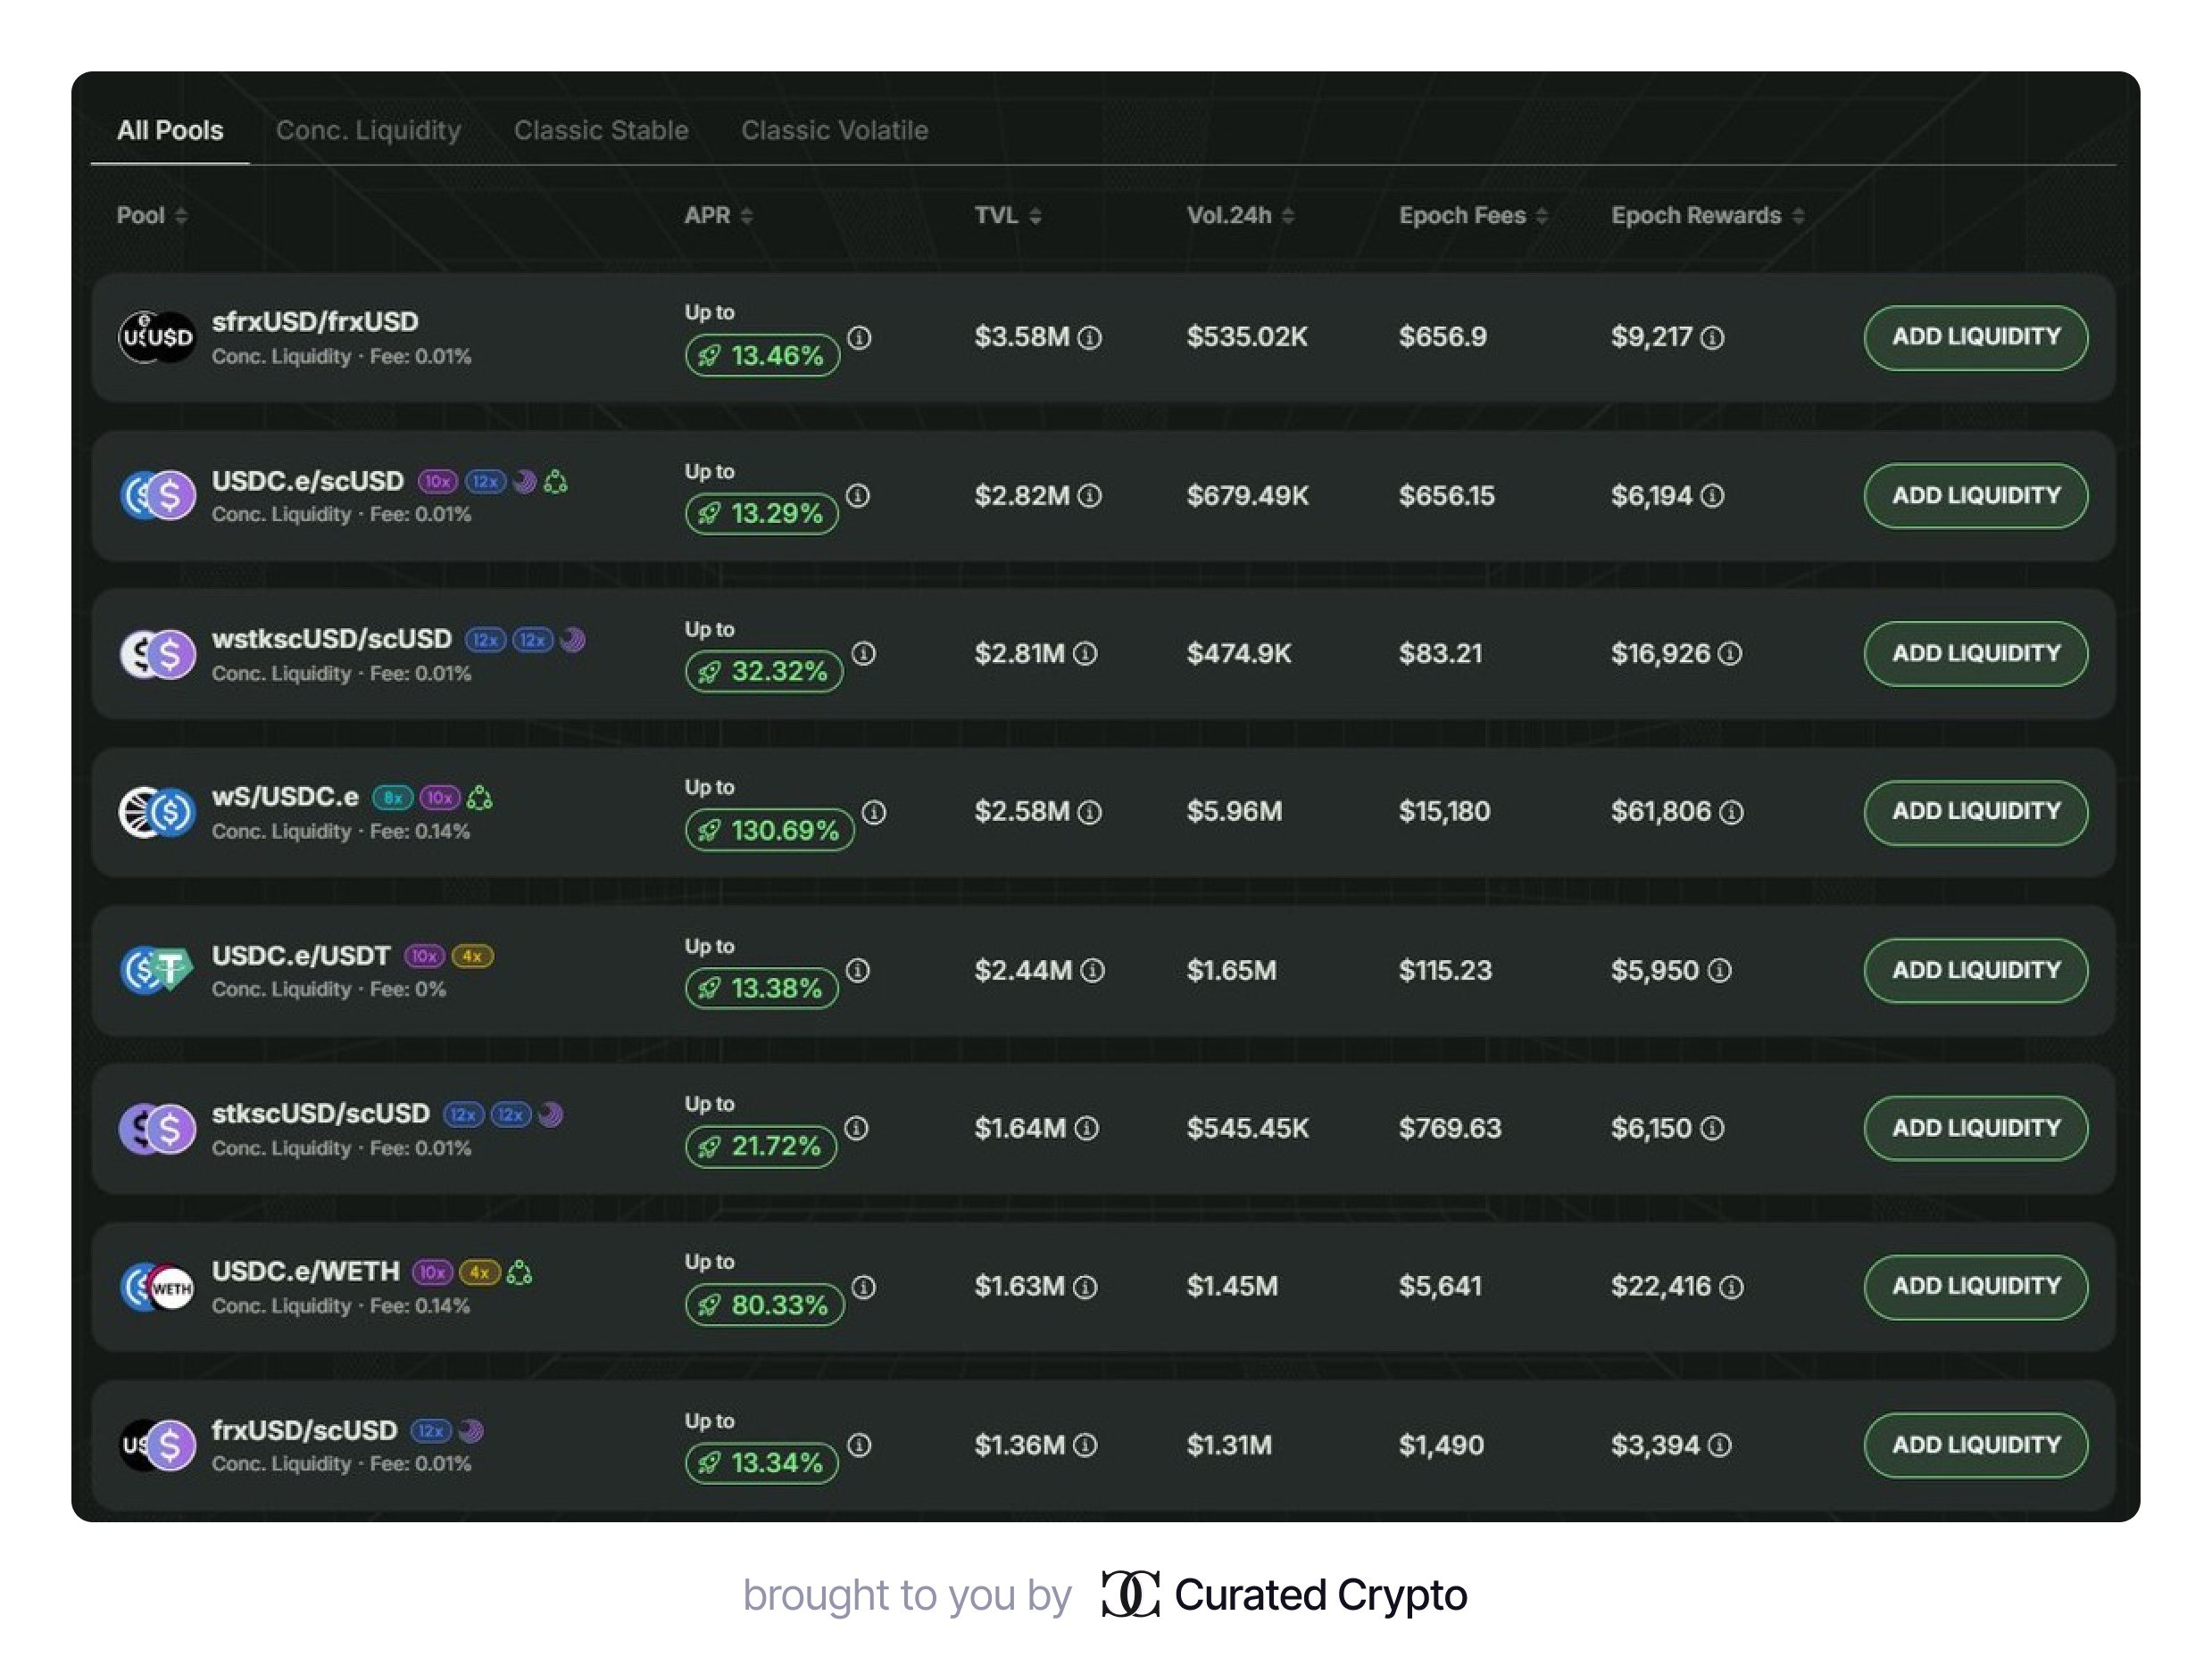2212x1665 pixels.
Task: Click 4x yellow badge on USDC.e/USDT
Action: [472, 957]
